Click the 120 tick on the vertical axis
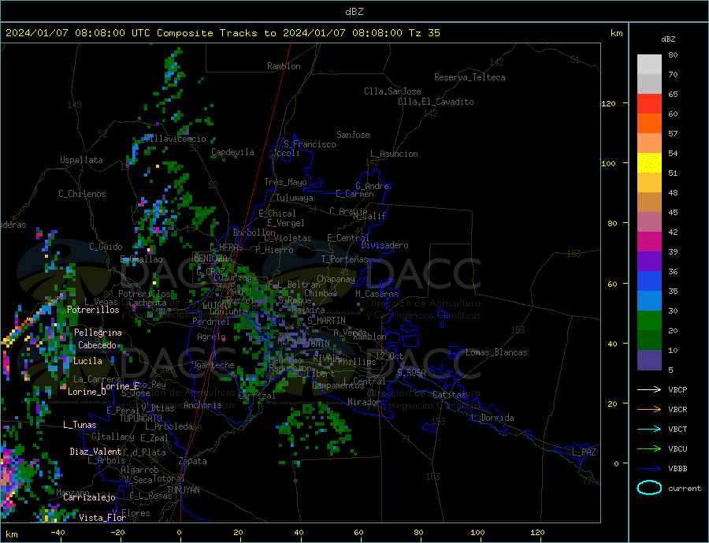The height and width of the screenshot is (543, 709). pyautogui.click(x=609, y=103)
